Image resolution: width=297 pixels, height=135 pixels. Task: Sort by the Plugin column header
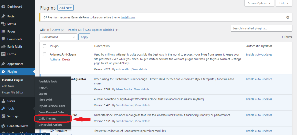54,46
